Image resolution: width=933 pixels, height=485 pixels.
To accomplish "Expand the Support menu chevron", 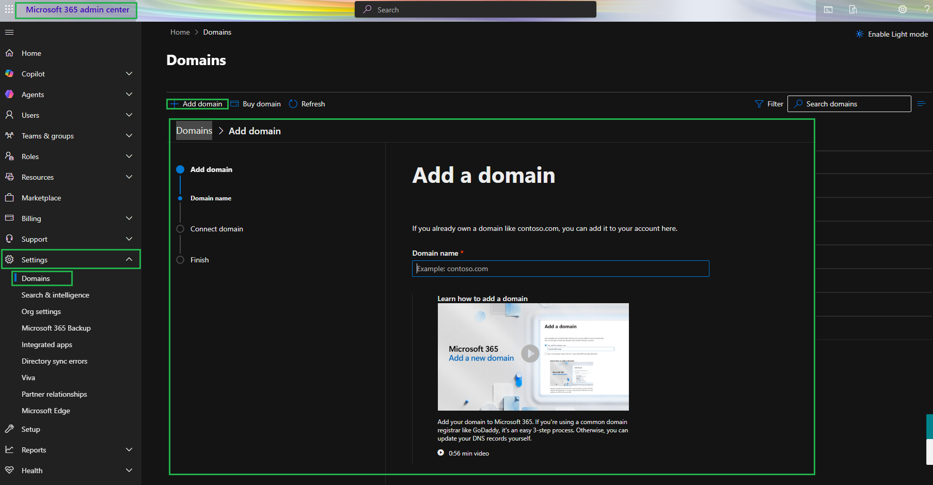I will point(129,239).
